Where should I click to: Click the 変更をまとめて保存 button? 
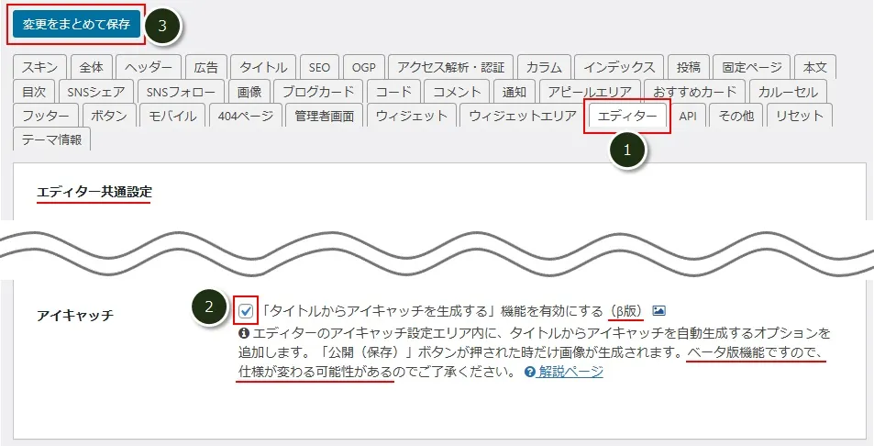click(76, 25)
